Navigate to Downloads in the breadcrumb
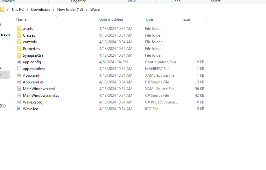The width and height of the screenshot is (266, 170). 40,10
